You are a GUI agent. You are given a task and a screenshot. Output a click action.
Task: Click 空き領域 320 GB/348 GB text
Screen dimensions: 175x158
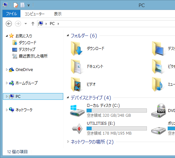[109, 115]
